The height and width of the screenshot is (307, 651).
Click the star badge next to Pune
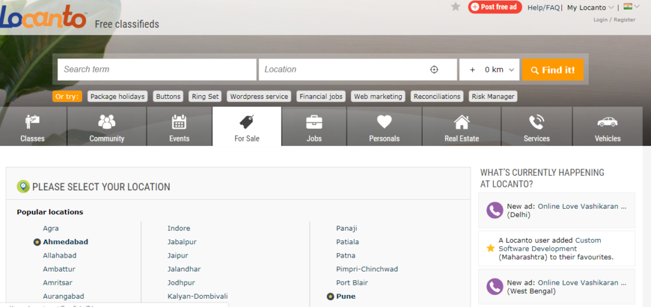(x=331, y=297)
